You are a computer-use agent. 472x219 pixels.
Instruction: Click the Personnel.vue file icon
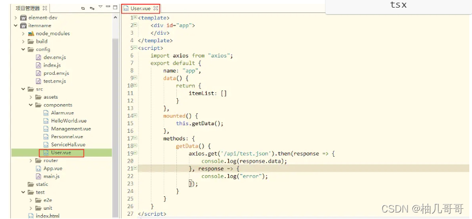[x=46, y=137]
